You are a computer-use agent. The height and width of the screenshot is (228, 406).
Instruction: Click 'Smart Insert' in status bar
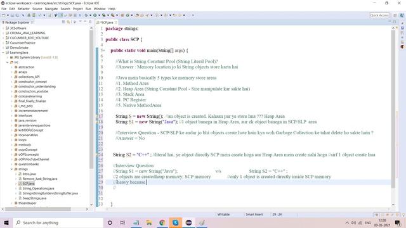click(254, 215)
